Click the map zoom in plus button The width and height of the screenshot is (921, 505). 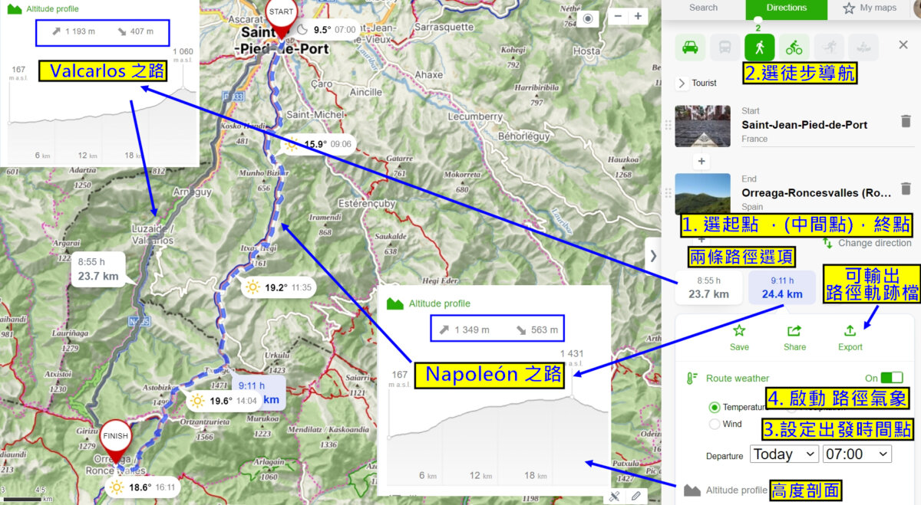pyautogui.click(x=638, y=16)
